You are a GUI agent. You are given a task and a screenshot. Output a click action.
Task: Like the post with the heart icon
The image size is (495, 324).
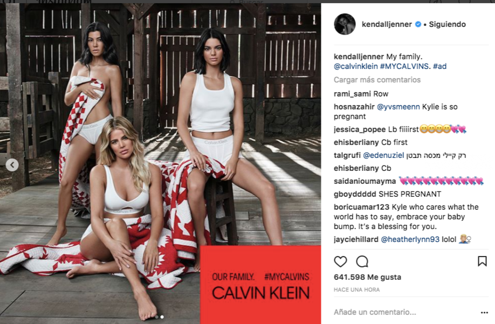[x=340, y=261]
